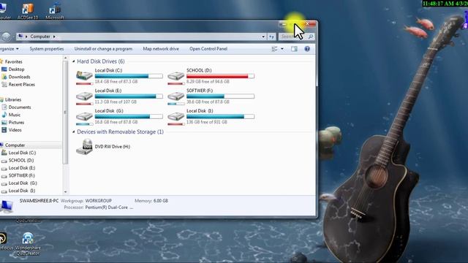
Task: Select Local Disk (I:) in sidebar tree
Action: 22,191
